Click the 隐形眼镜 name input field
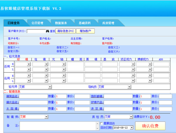 pos(118,96)
